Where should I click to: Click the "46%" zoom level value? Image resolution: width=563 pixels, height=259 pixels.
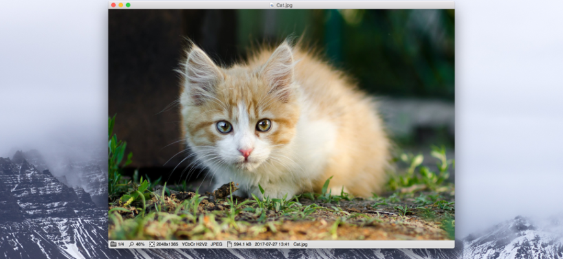click(x=140, y=244)
